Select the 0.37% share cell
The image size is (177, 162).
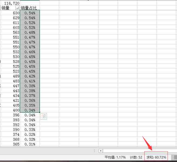pos(30,96)
